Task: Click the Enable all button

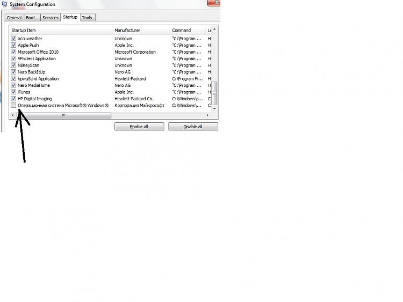Action: point(139,127)
